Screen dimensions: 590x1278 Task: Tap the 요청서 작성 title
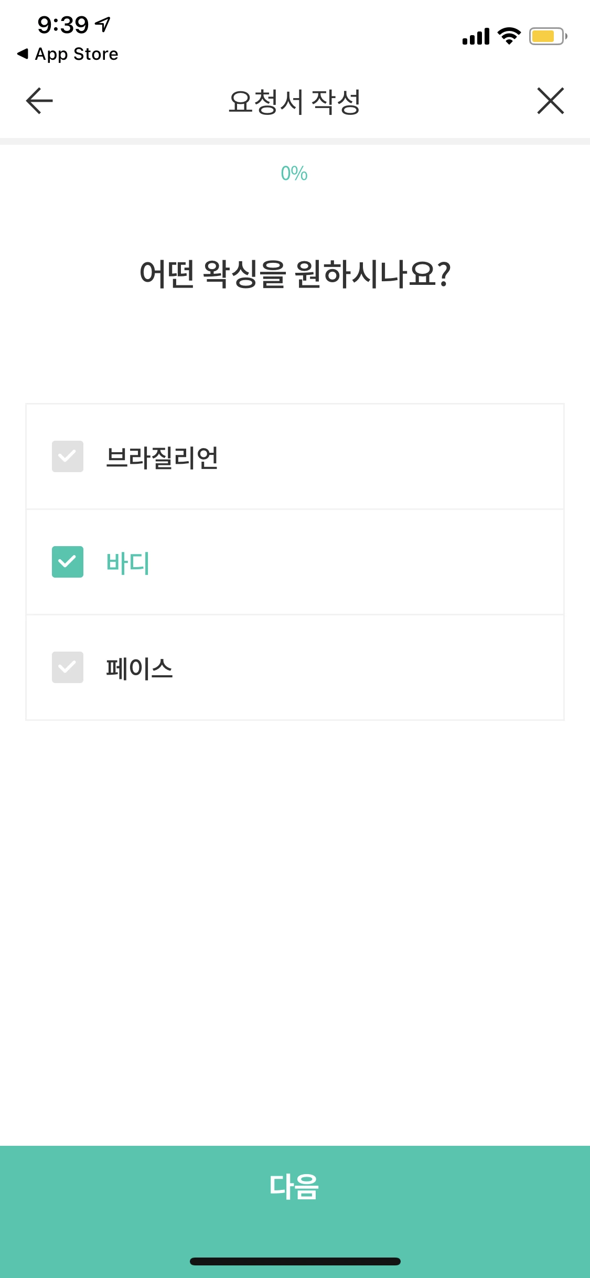click(x=295, y=101)
